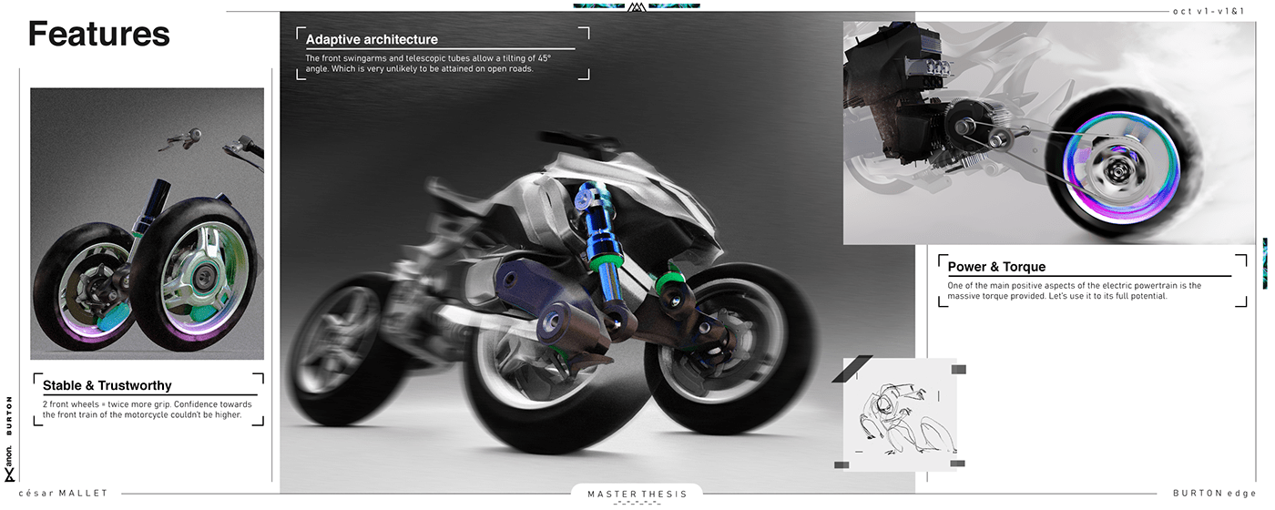The height and width of the screenshot is (510, 1275).
Task: Open the rear wheel powertrain render image
Action: click(1049, 134)
